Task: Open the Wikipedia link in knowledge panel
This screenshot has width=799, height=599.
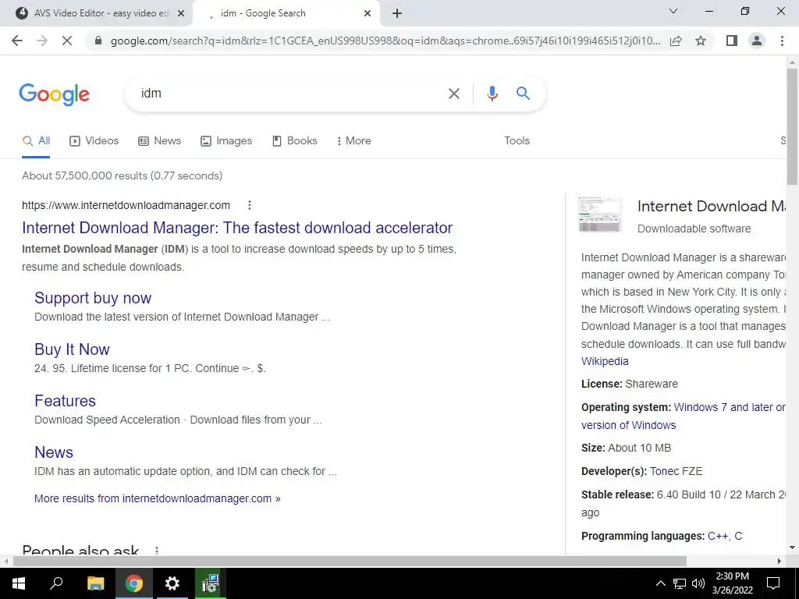Action: coord(605,361)
